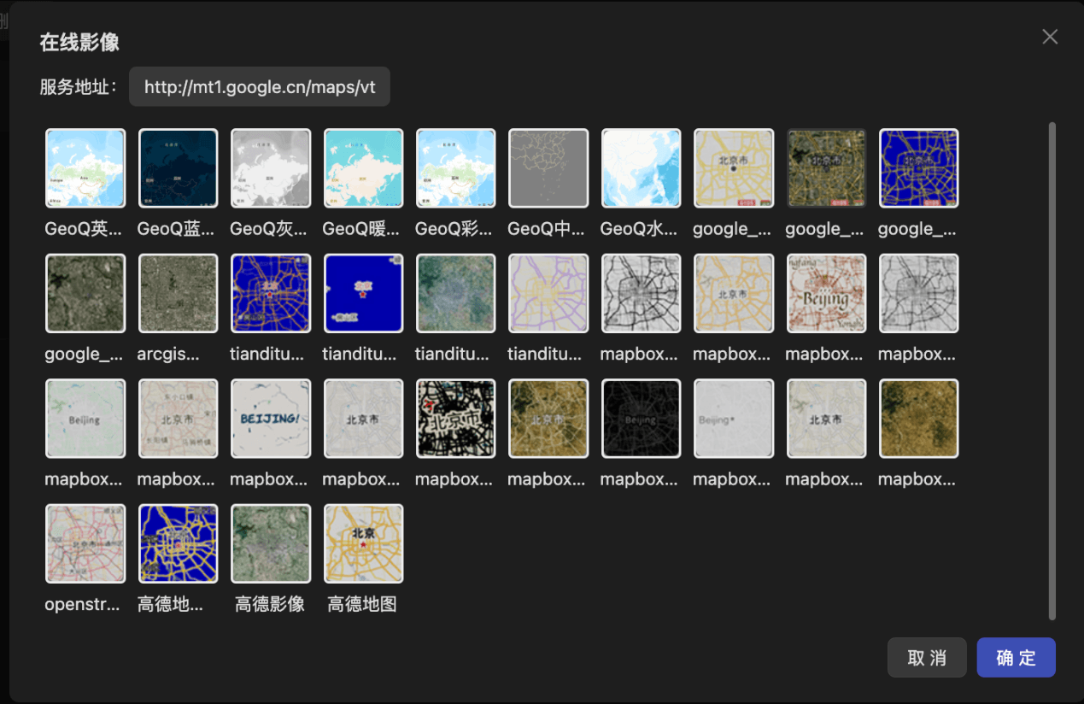
Task: Choose the GeoQ蓝 dark blue basemap
Action: pos(178,168)
